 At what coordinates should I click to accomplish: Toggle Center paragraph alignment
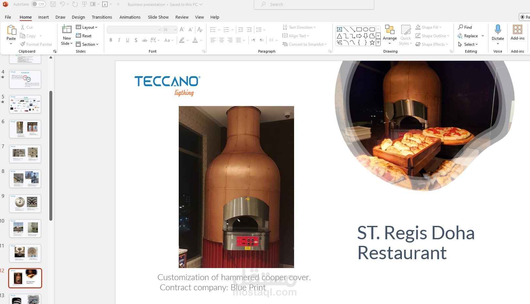coord(221,40)
